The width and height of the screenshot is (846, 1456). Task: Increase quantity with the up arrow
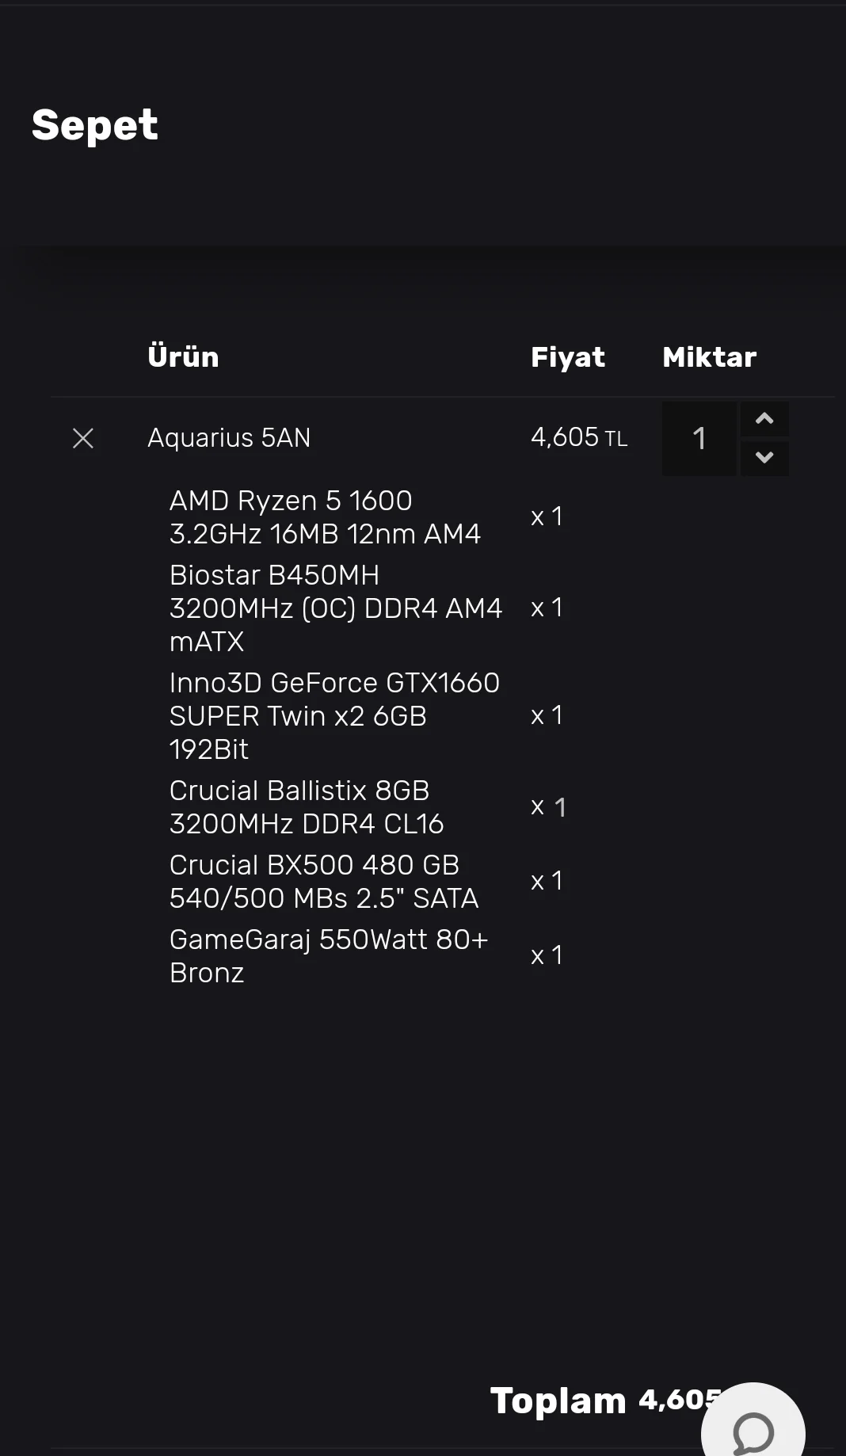click(764, 419)
